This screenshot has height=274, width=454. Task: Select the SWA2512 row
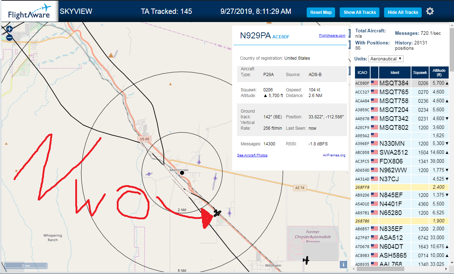coord(402,152)
